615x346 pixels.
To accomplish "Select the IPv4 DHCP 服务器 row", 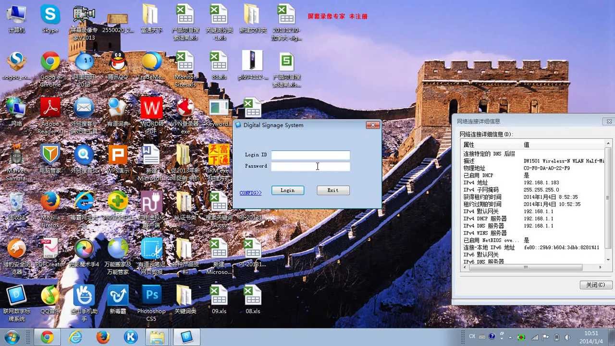I will pyautogui.click(x=533, y=219).
